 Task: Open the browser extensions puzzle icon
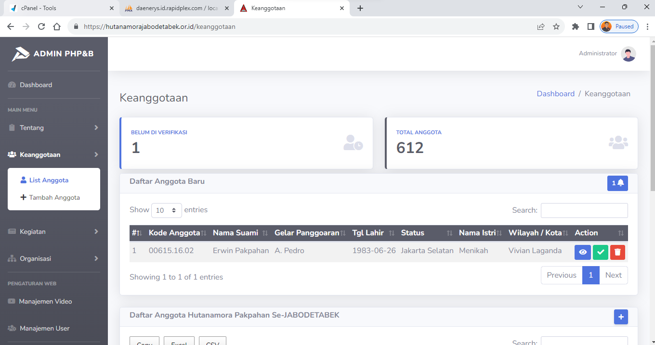(575, 27)
